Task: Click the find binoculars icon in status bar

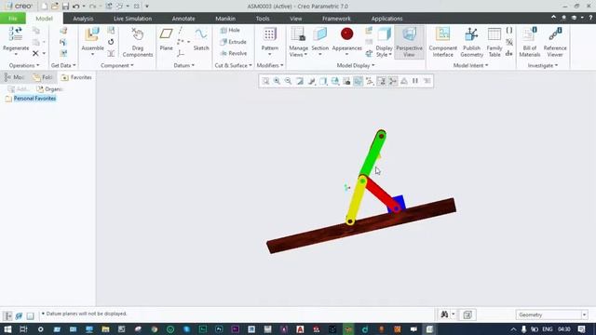Action: point(444,315)
